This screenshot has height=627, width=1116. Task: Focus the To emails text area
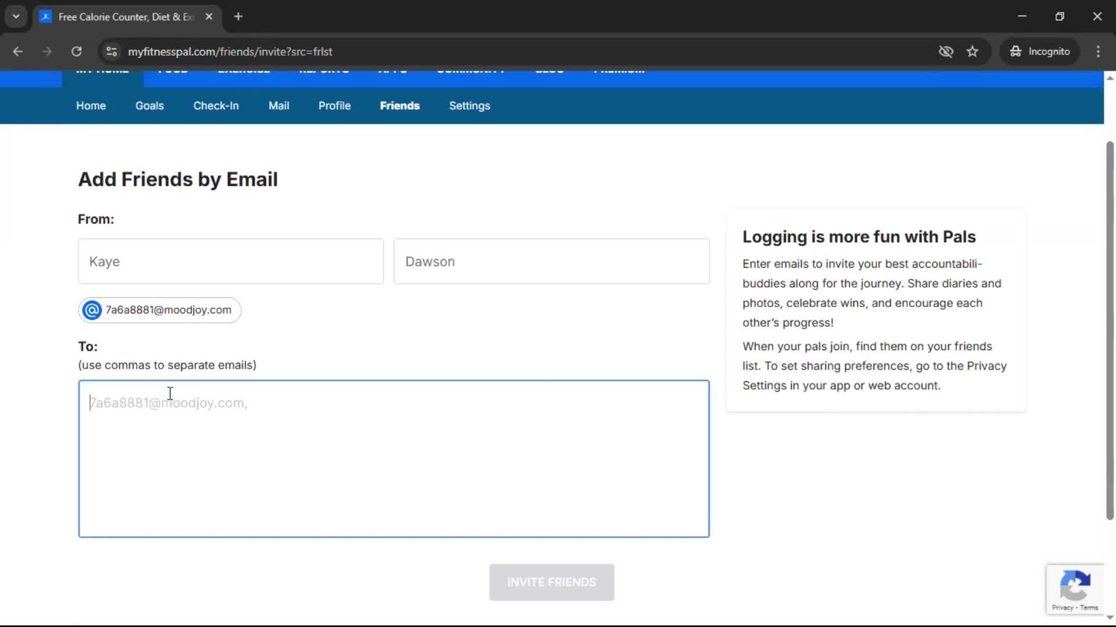pos(394,459)
